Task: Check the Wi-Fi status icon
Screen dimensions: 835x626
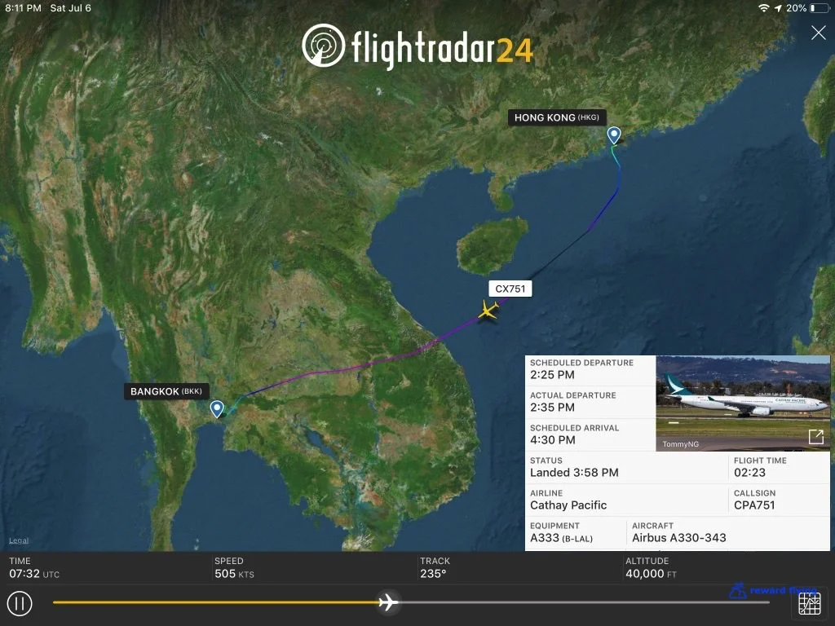Action: click(x=763, y=8)
